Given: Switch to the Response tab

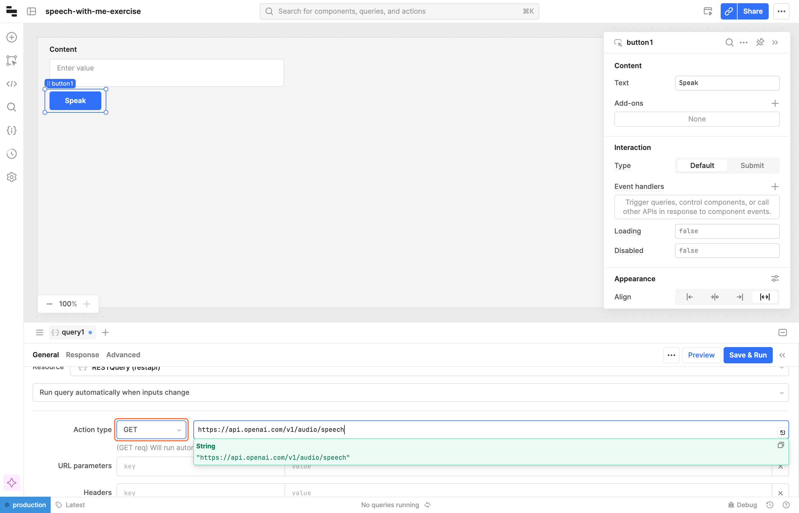Looking at the screenshot, I should 82,355.
